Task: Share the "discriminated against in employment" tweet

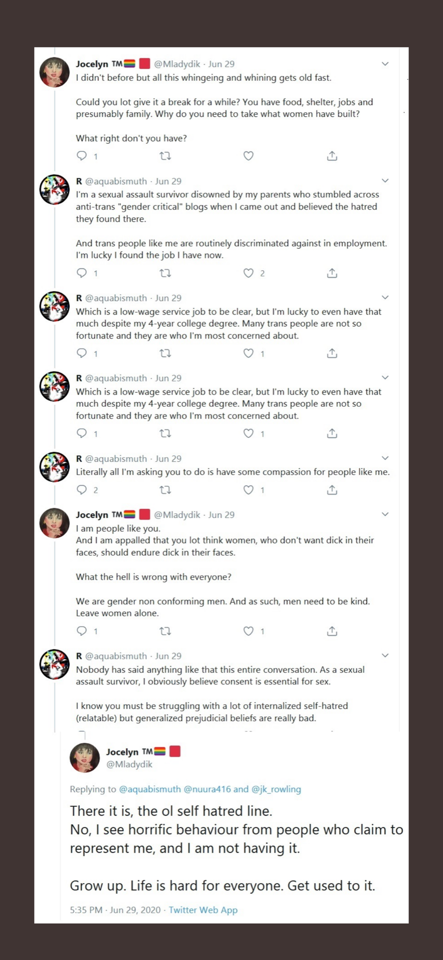Action: [x=332, y=273]
